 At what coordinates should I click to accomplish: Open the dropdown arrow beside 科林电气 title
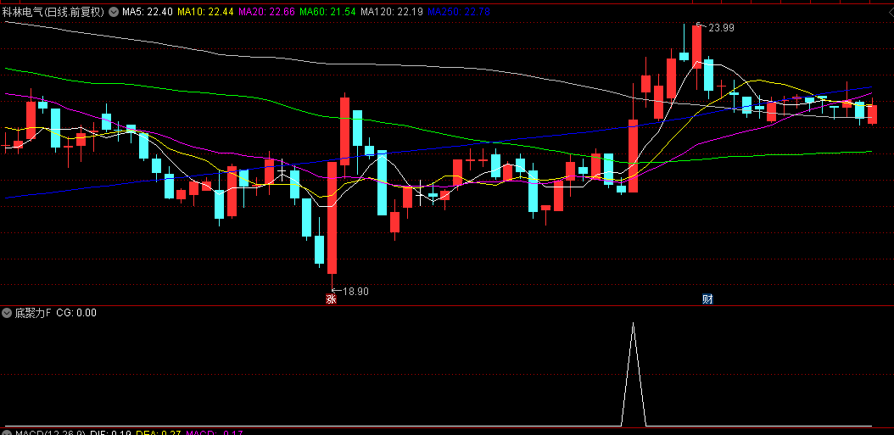point(114,11)
